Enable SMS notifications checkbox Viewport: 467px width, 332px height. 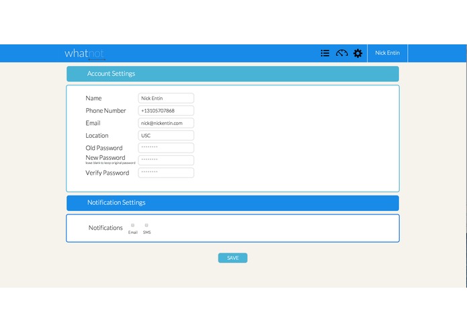tap(146, 225)
